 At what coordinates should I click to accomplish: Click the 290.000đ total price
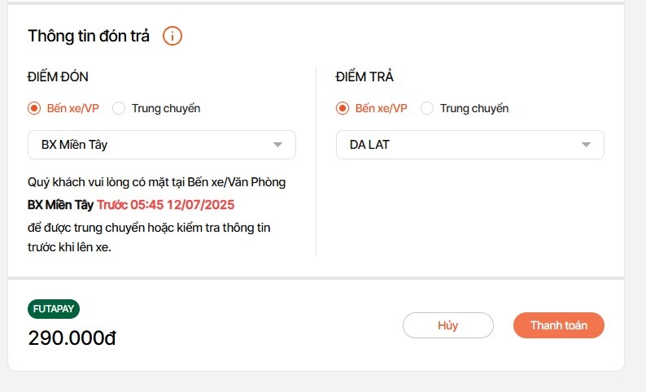click(72, 338)
